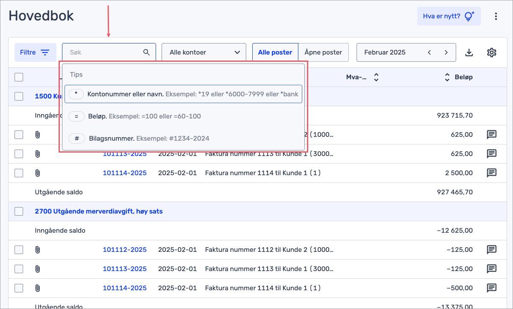The image size is (513, 309).
Task: Sort by the Mva column arrows
Action: (376, 77)
